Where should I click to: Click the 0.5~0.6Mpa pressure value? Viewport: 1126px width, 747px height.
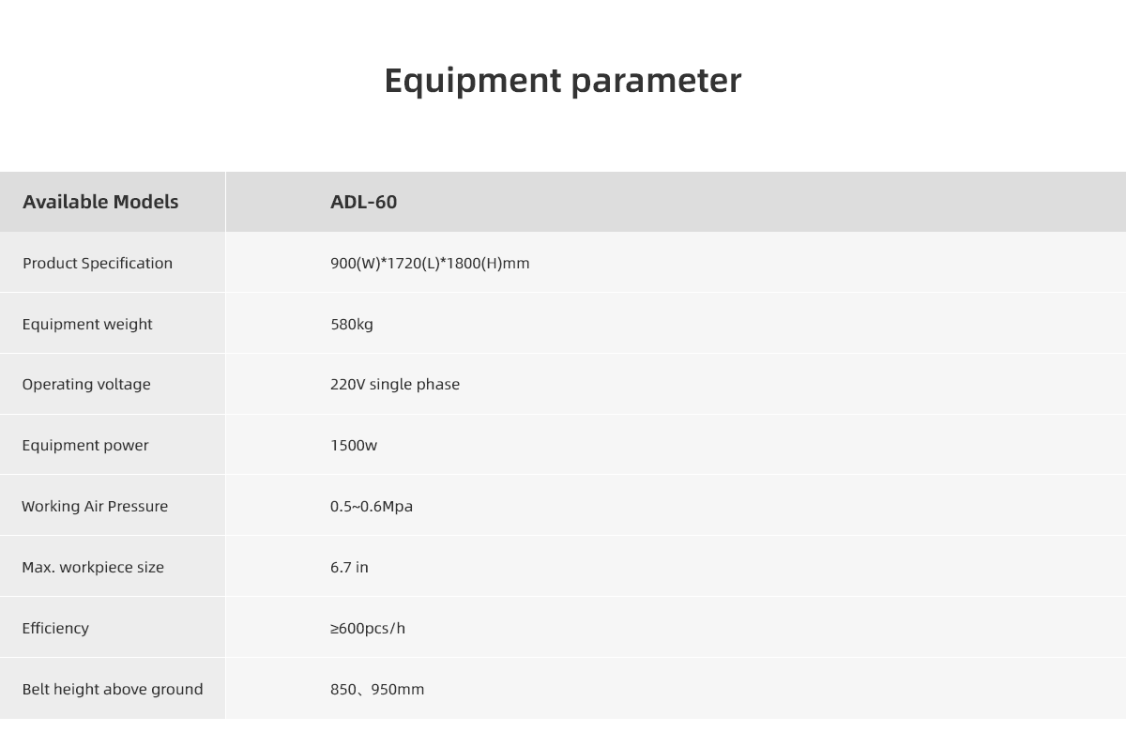pos(372,506)
